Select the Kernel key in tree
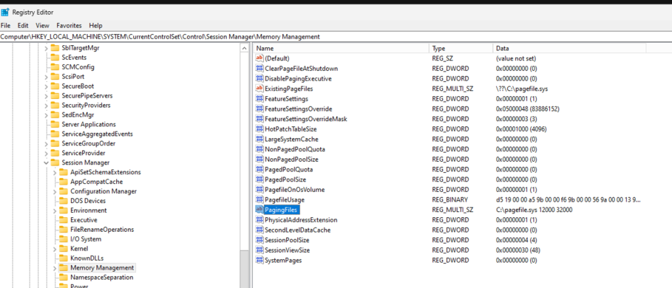The image size is (672, 288). (79, 249)
